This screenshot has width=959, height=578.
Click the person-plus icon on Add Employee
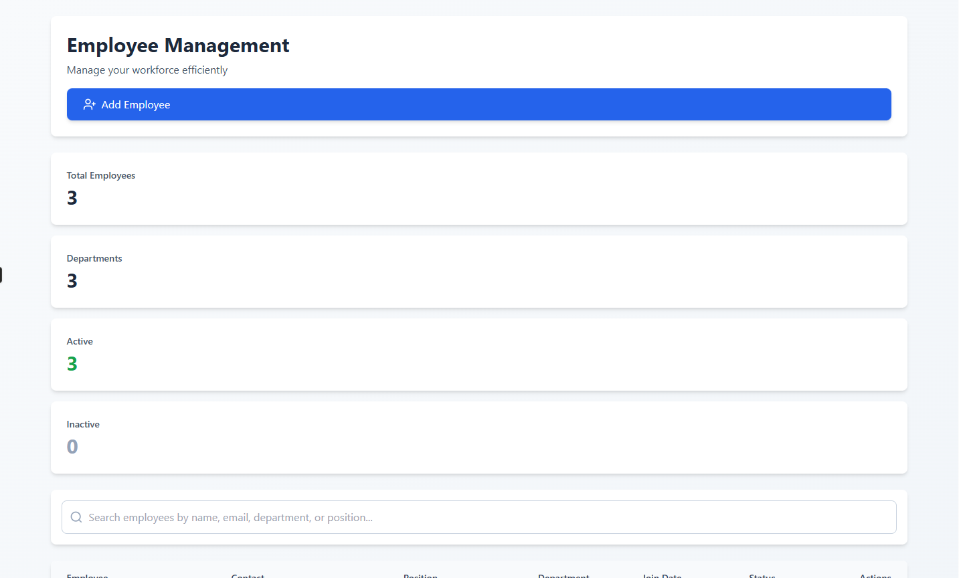click(x=90, y=104)
